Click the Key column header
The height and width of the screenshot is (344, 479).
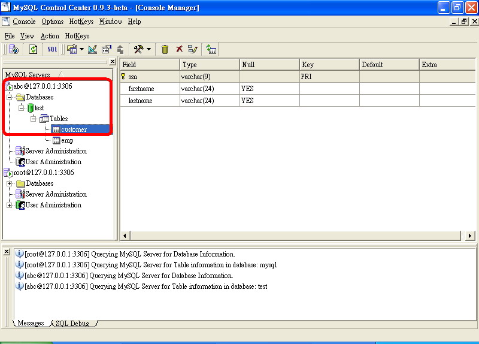pyautogui.click(x=329, y=65)
